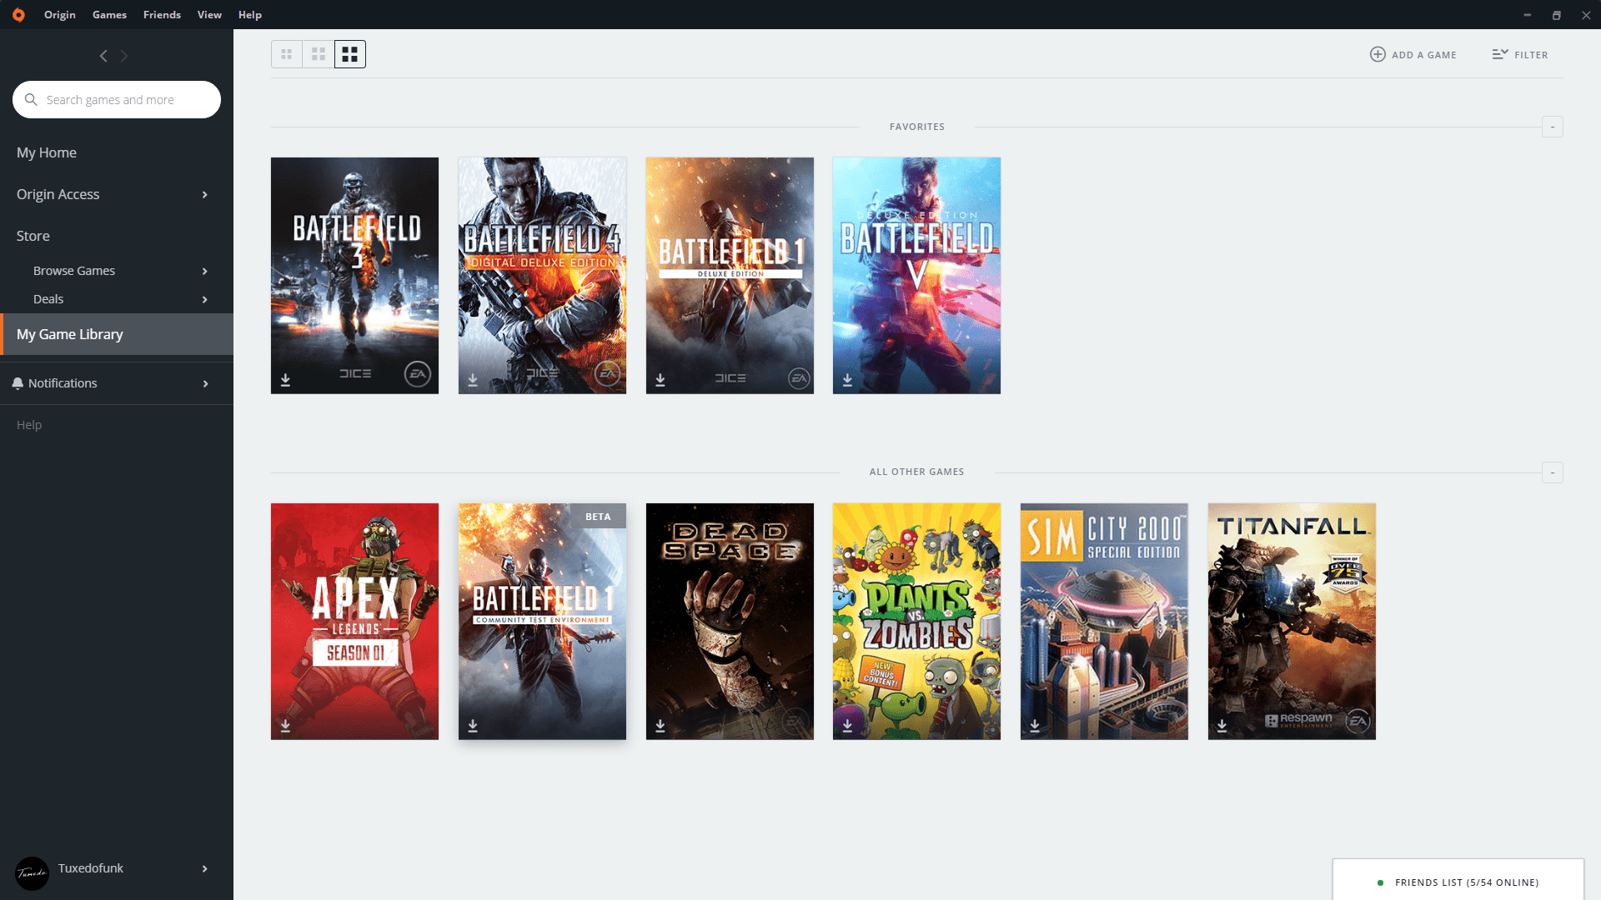
Task: Click the Notifications bell icon
Action: click(x=18, y=383)
